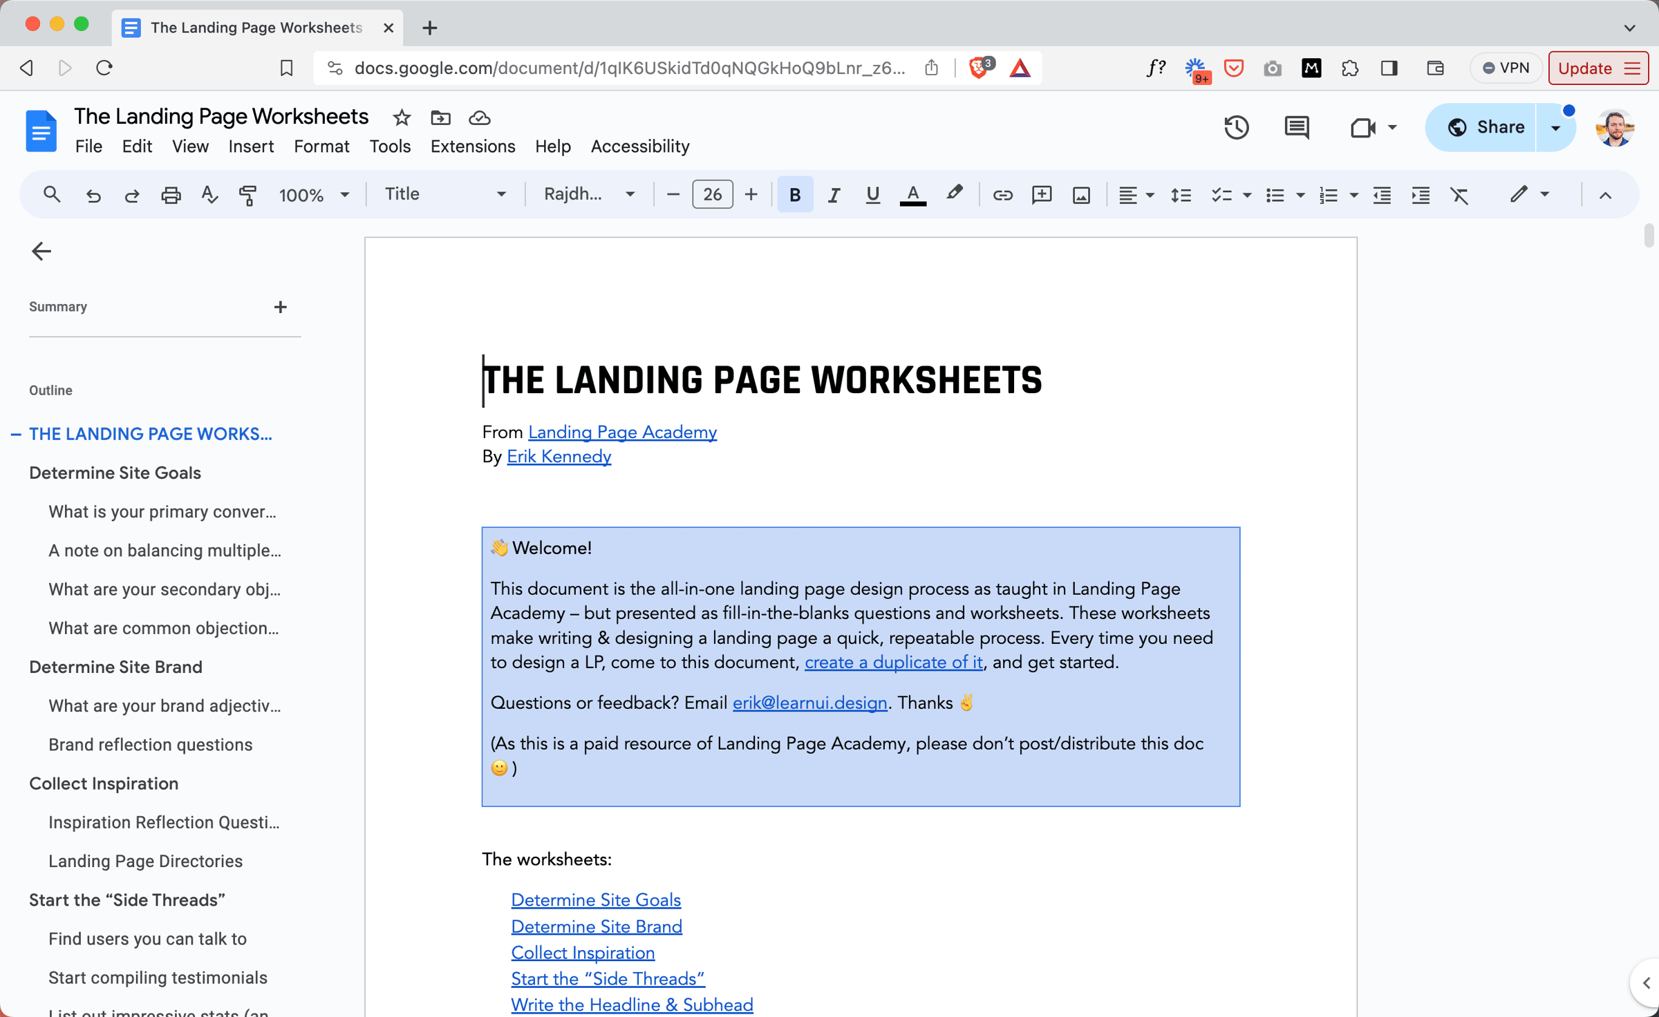Add a summary with the plus icon
1659x1017 pixels.
point(280,307)
